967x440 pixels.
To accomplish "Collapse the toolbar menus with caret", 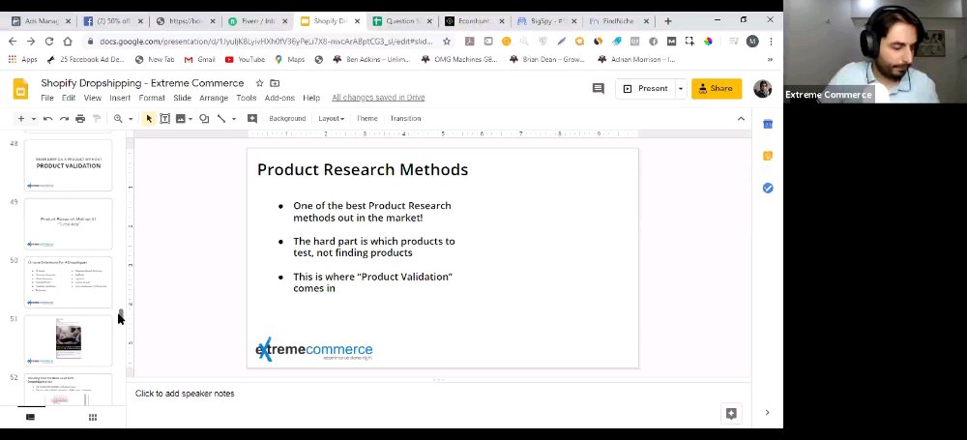I will click(x=741, y=119).
